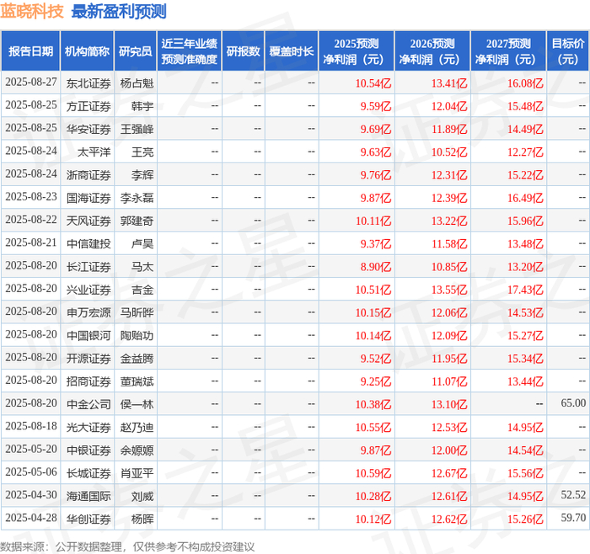The width and height of the screenshot is (590, 554).
Task: Click 招商证券 2026 forecast 11.07亿
Action: point(449,381)
